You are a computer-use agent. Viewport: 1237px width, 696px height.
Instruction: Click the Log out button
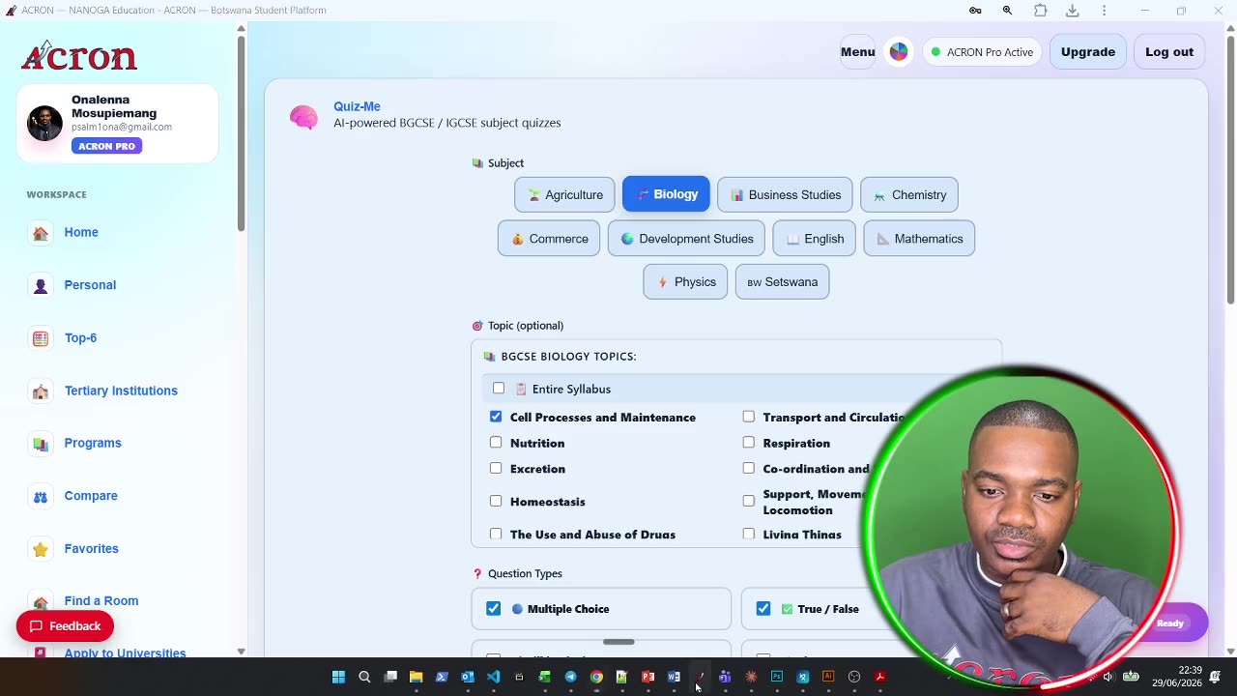coord(1169,52)
